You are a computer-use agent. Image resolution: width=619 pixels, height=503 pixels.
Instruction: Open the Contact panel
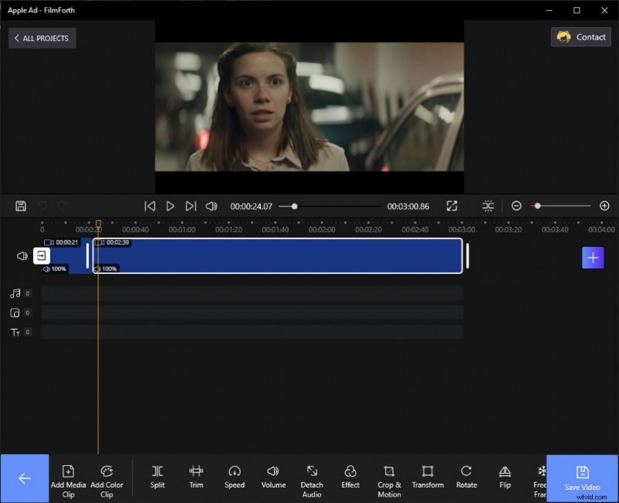580,36
